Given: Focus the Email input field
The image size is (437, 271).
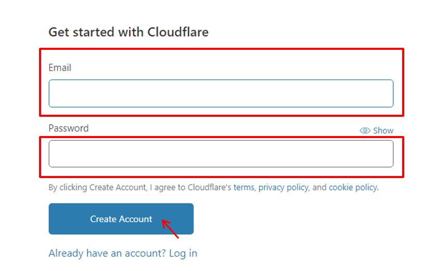Looking at the screenshot, I should pos(221,93).
